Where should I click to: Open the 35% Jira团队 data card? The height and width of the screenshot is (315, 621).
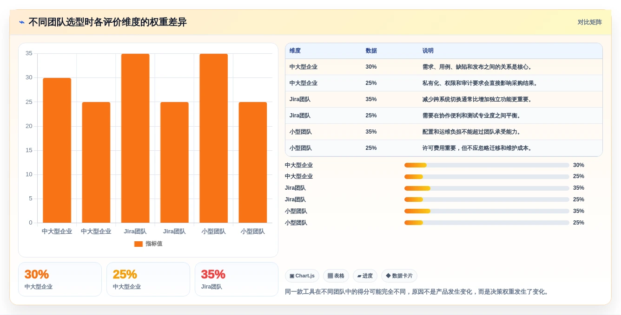(237, 279)
